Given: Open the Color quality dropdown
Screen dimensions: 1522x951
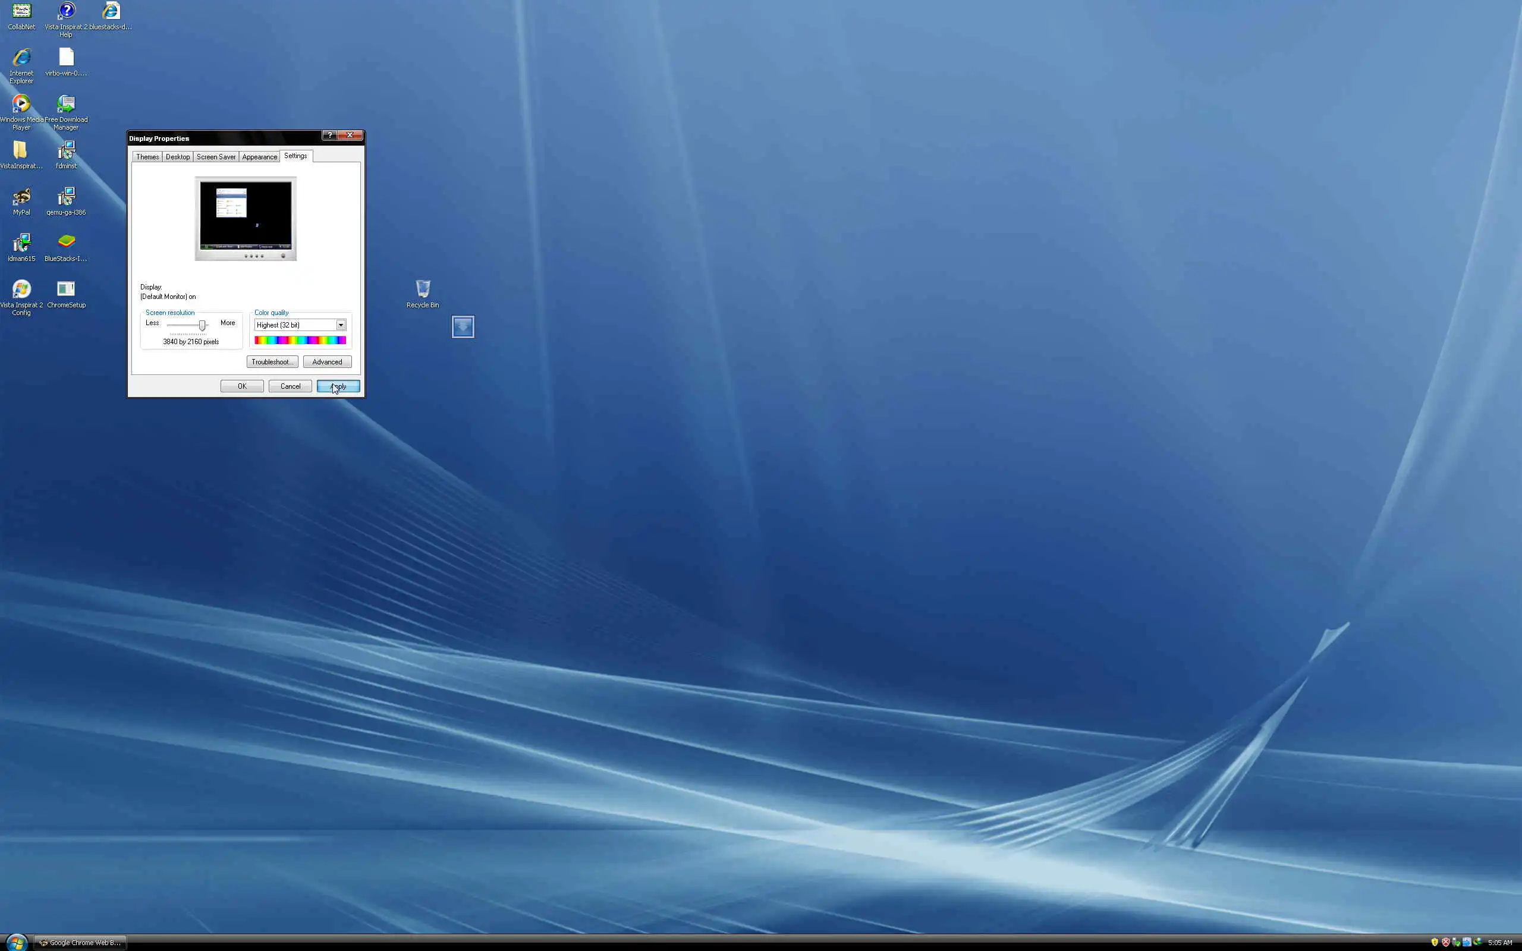Looking at the screenshot, I should pos(340,325).
